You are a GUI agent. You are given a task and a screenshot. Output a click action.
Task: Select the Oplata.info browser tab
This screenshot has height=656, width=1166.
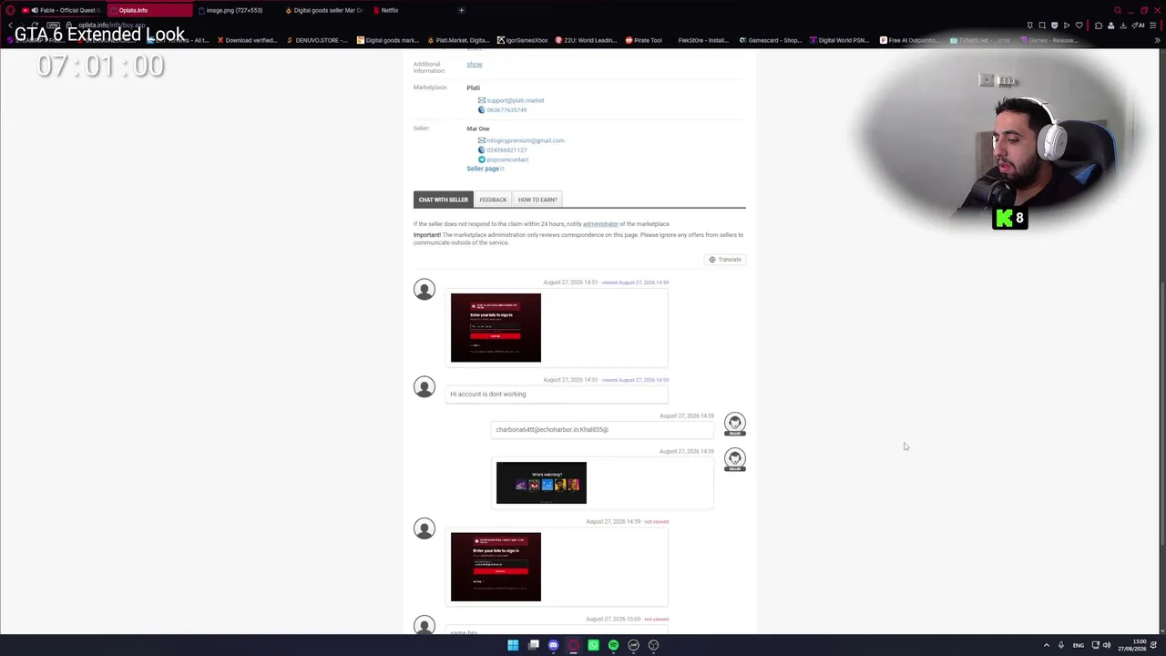point(149,10)
